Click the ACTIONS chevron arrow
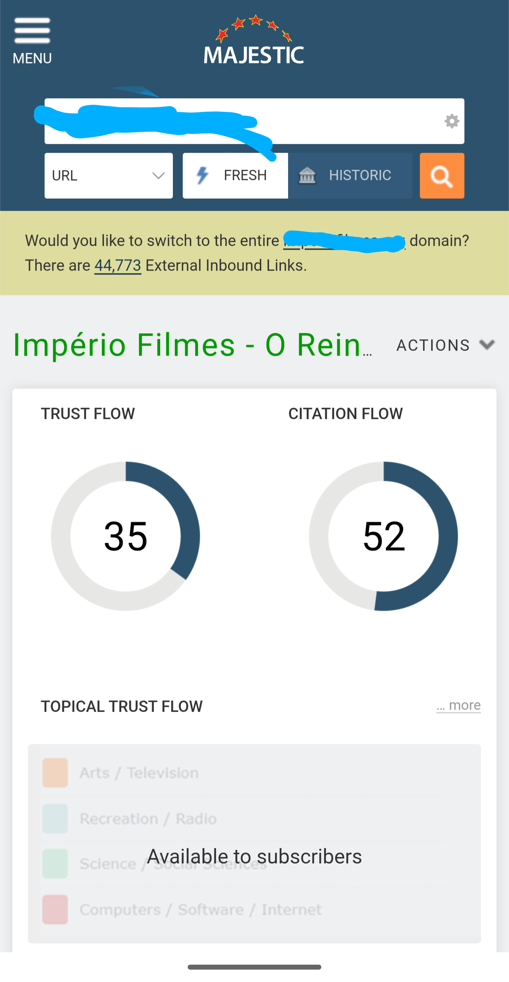Viewport: 509px width, 982px height. coord(487,345)
